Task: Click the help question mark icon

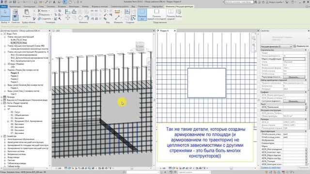Action: [x=293, y=2]
